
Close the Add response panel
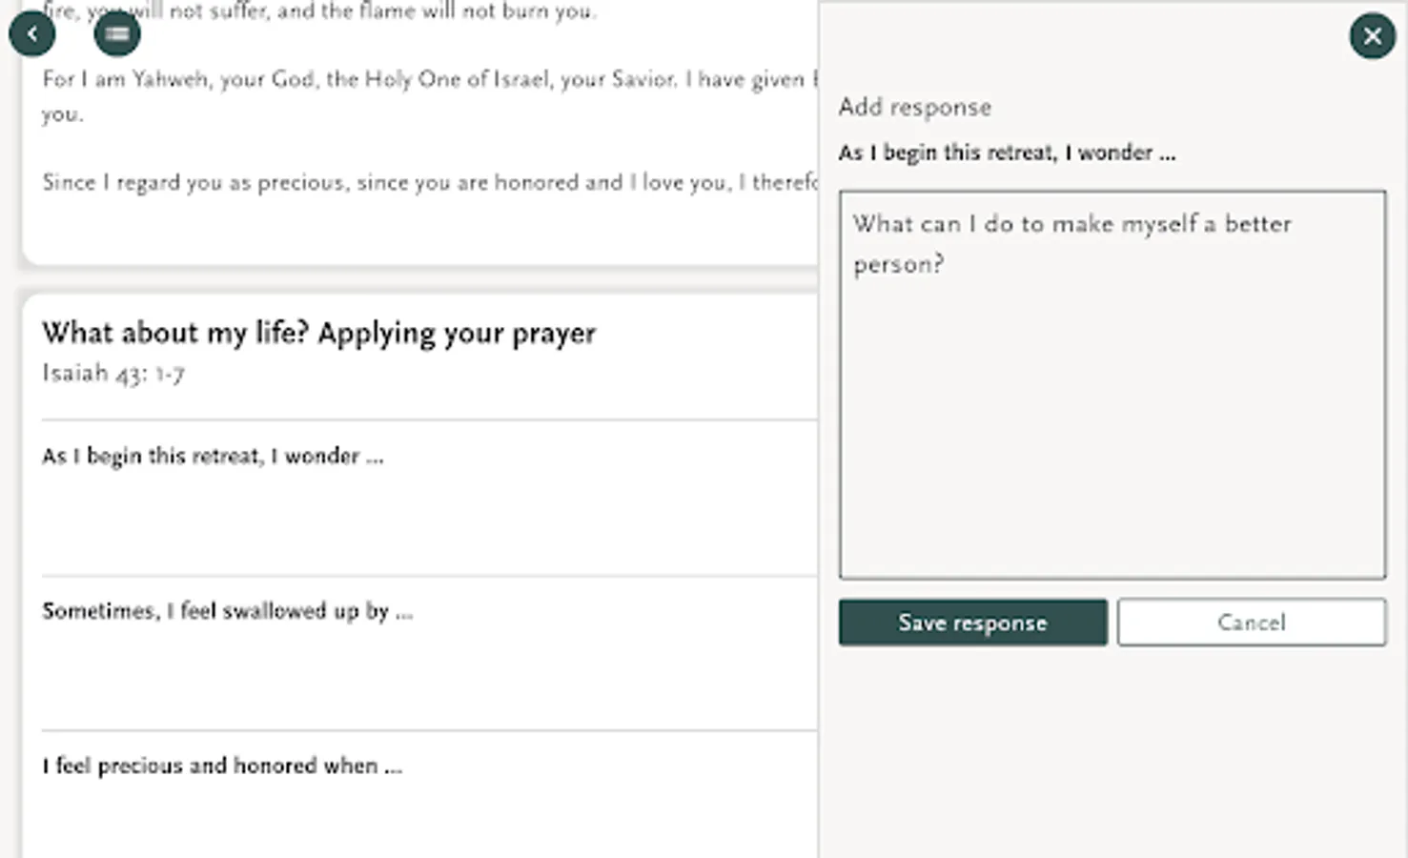click(1372, 35)
